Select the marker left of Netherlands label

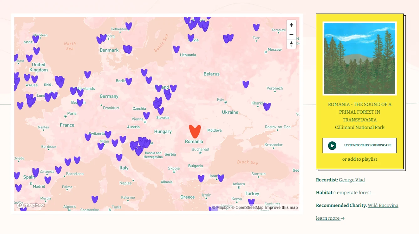click(73, 91)
